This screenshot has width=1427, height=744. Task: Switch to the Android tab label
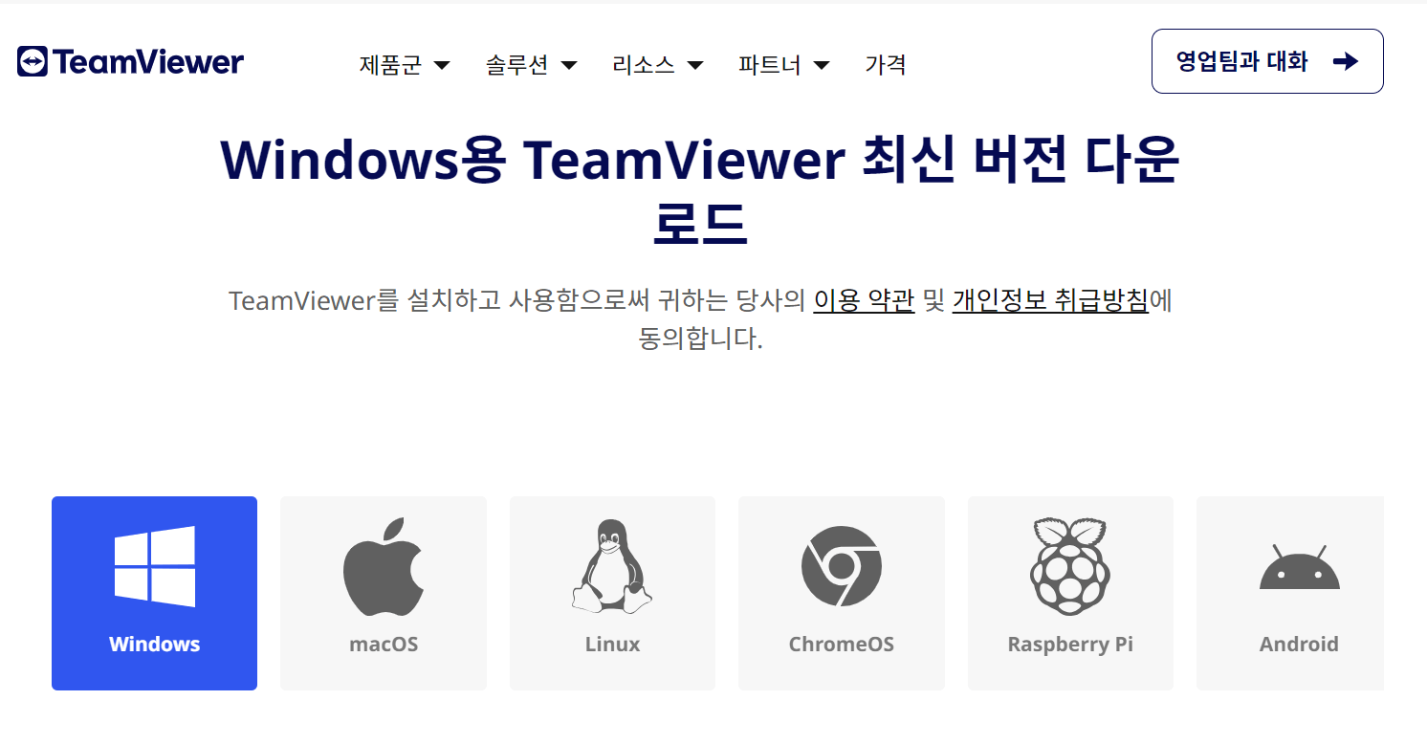(x=1299, y=644)
